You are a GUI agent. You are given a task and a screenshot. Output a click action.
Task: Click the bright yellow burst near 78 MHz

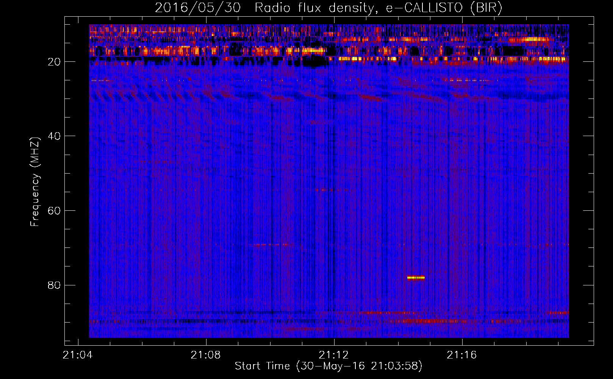[416, 277]
